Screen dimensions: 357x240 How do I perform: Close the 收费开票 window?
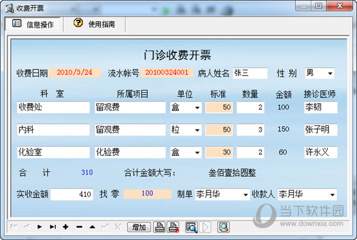click(x=340, y=6)
